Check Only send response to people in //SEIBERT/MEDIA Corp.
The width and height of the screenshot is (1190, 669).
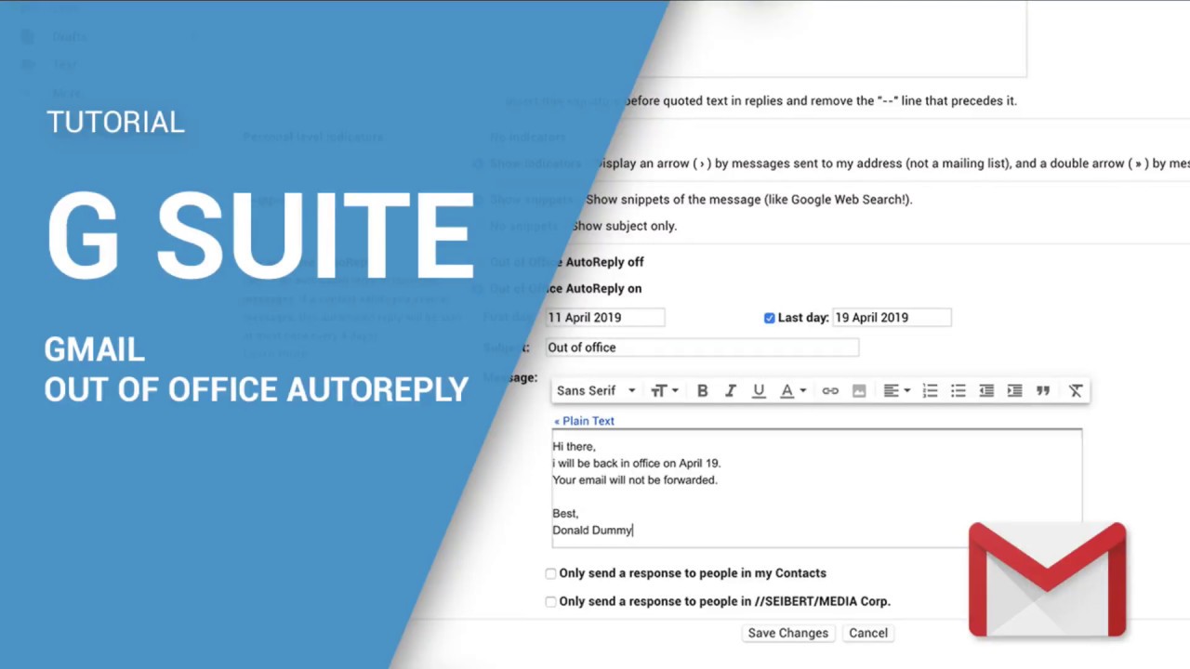pos(550,601)
